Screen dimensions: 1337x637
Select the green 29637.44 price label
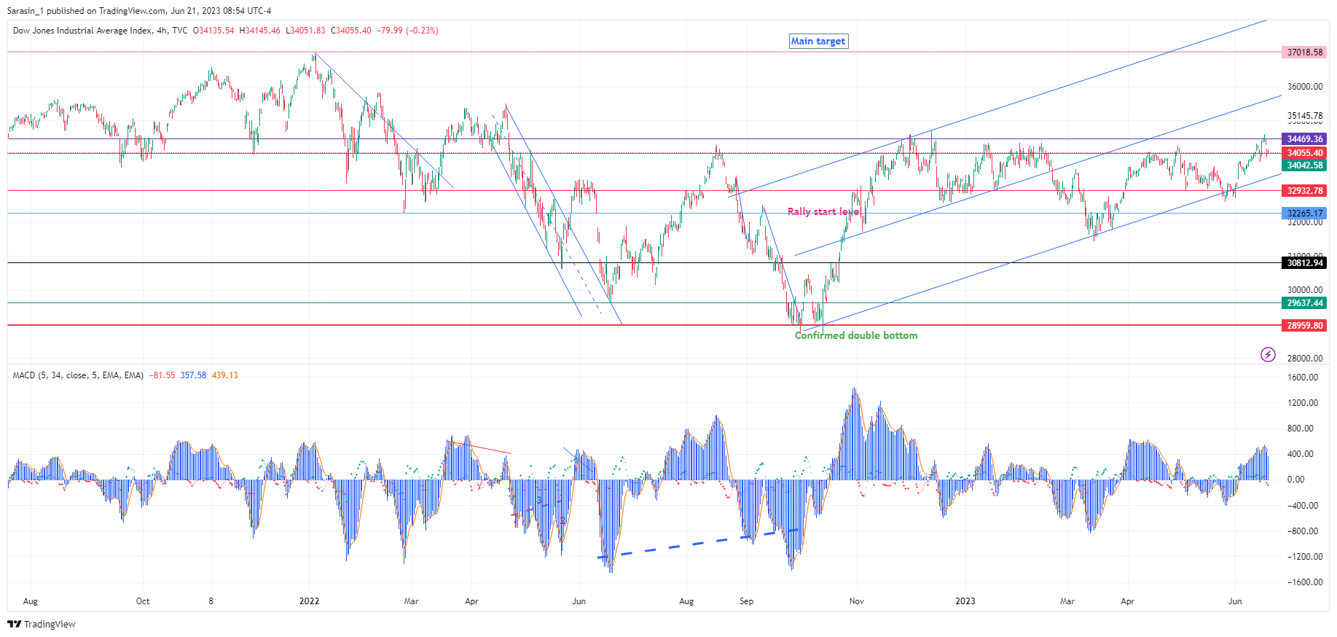[1305, 303]
